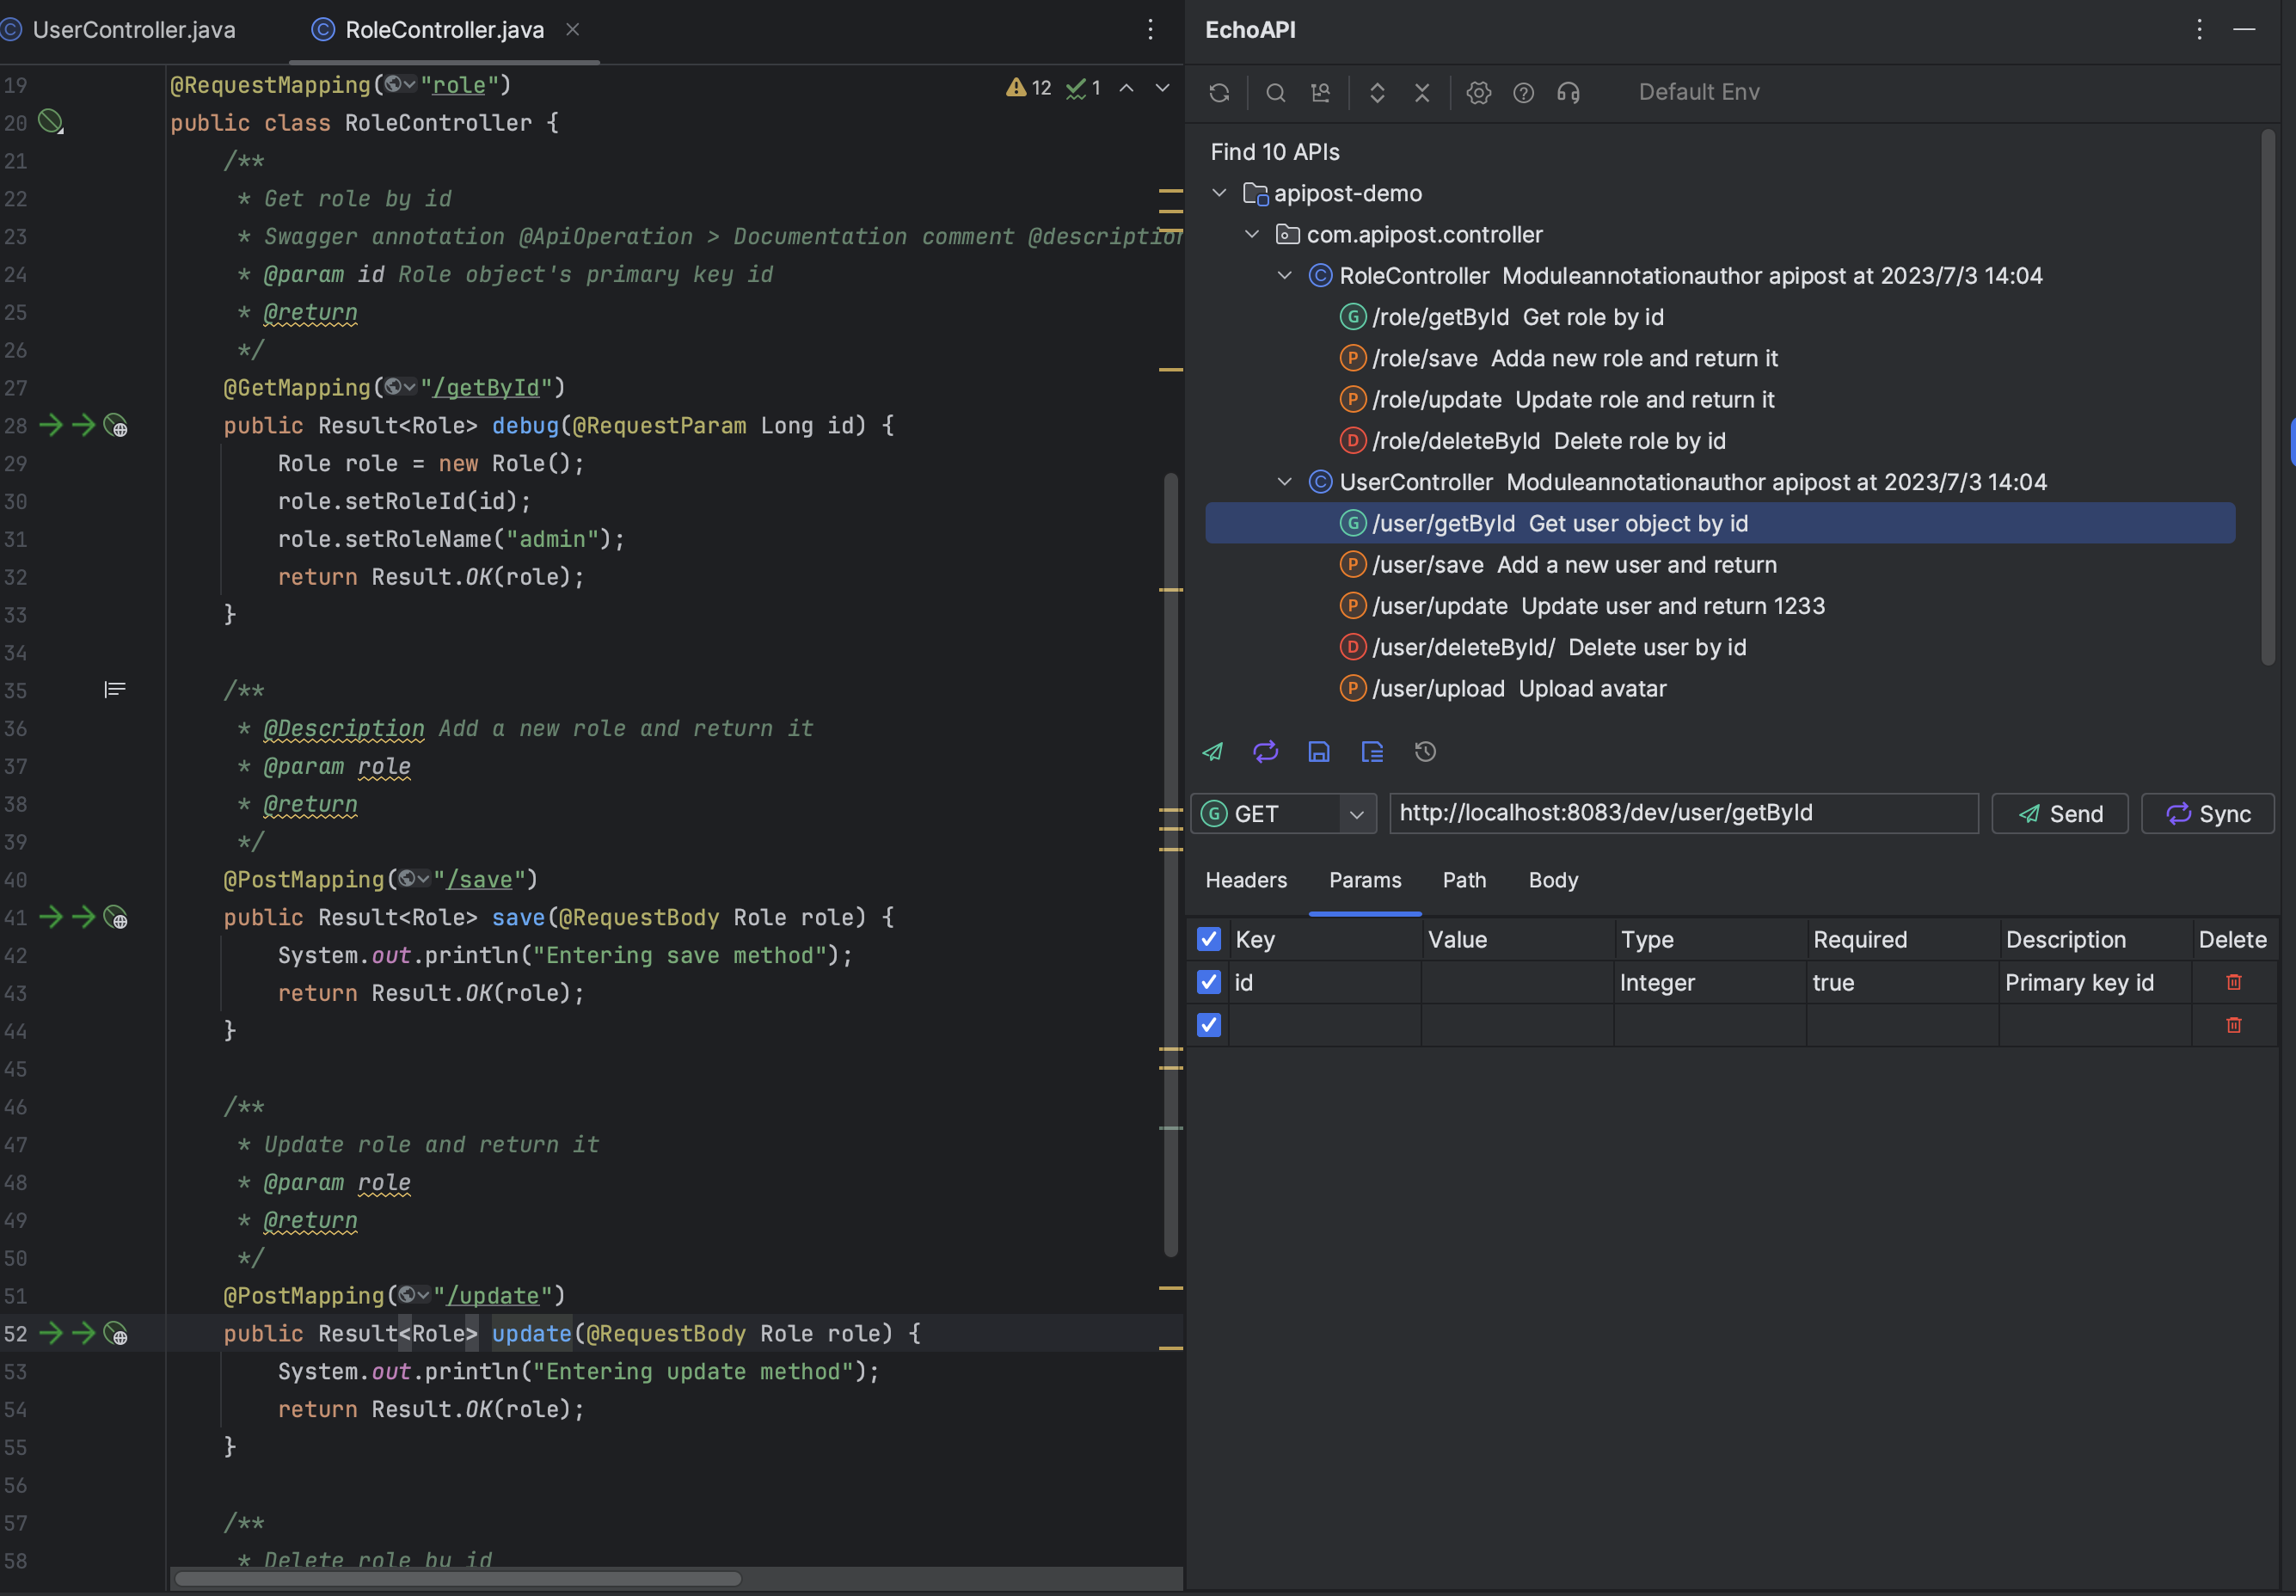Open URL mapping dropdown beside "/getById"

[401, 388]
